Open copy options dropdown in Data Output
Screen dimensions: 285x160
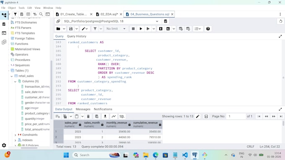[x=71, y=116]
